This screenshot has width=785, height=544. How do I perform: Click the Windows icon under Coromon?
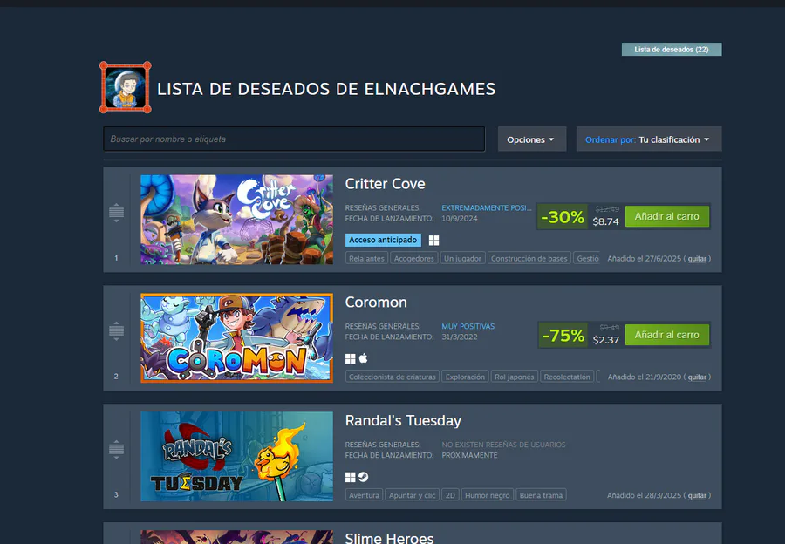click(351, 359)
